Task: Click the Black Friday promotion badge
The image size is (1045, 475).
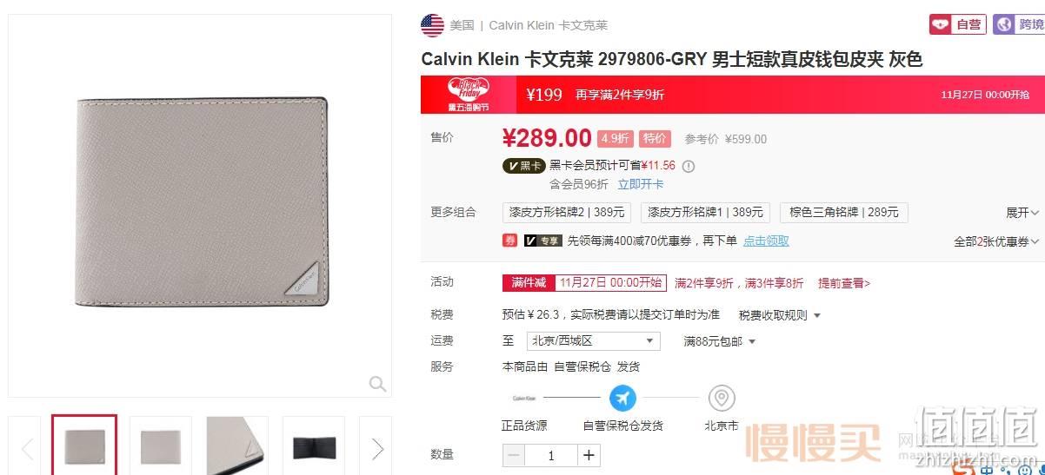Action: pyautogui.click(x=469, y=95)
